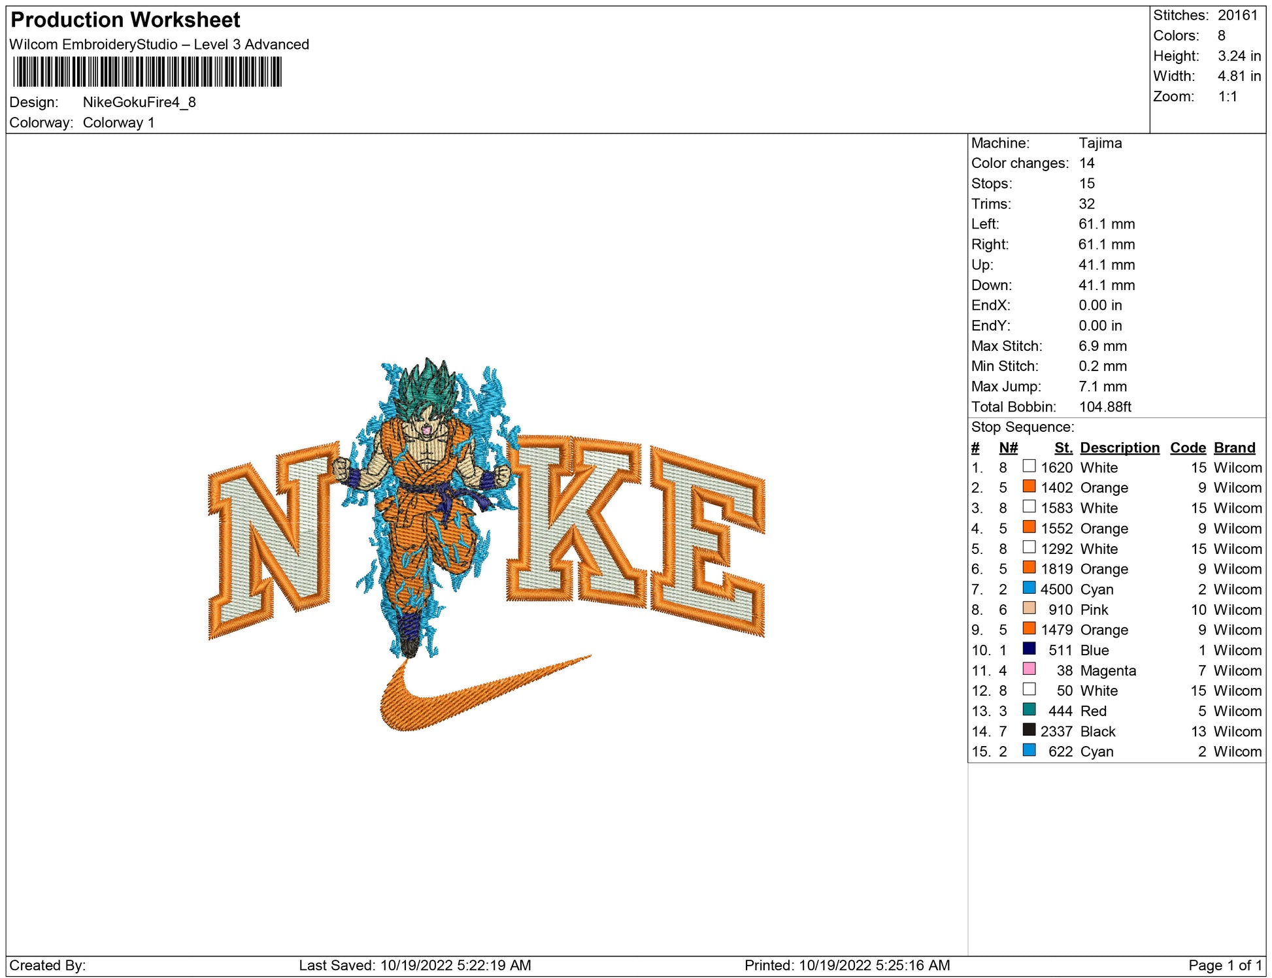The width and height of the screenshot is (1272, 978).
Task: Click the N# column header
Action: [1008, 448]
